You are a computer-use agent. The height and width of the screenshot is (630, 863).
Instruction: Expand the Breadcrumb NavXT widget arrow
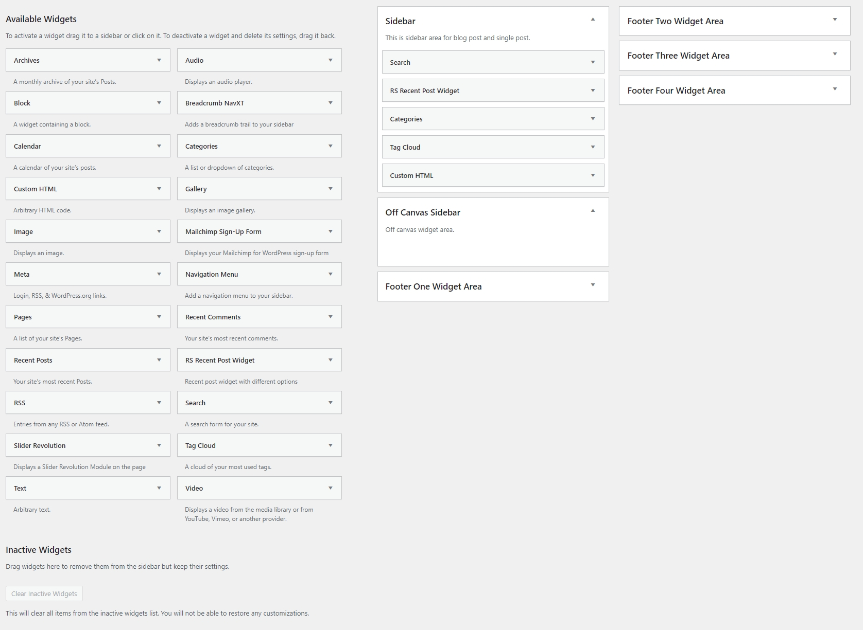coord(331,103)
